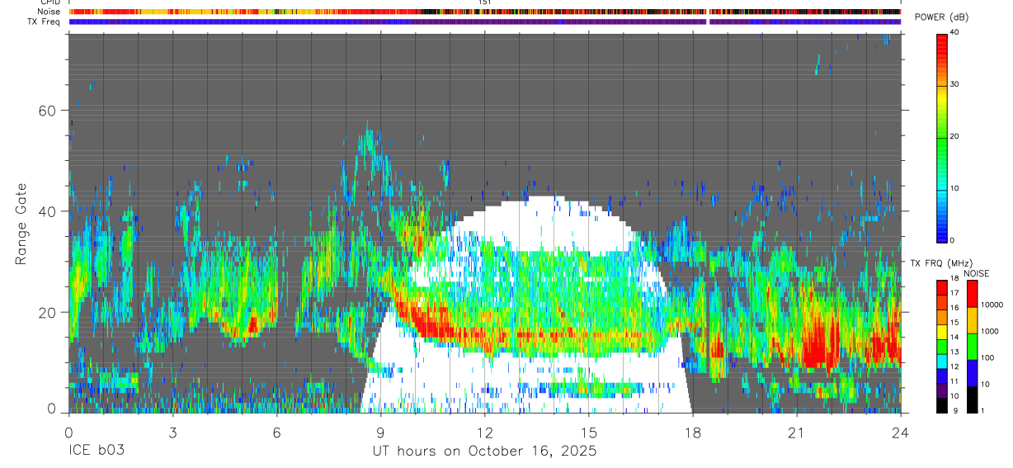Click the 24 tick on the UT hours axis
This screenshot has height=468, width=1013.
(x=901, y=433)
